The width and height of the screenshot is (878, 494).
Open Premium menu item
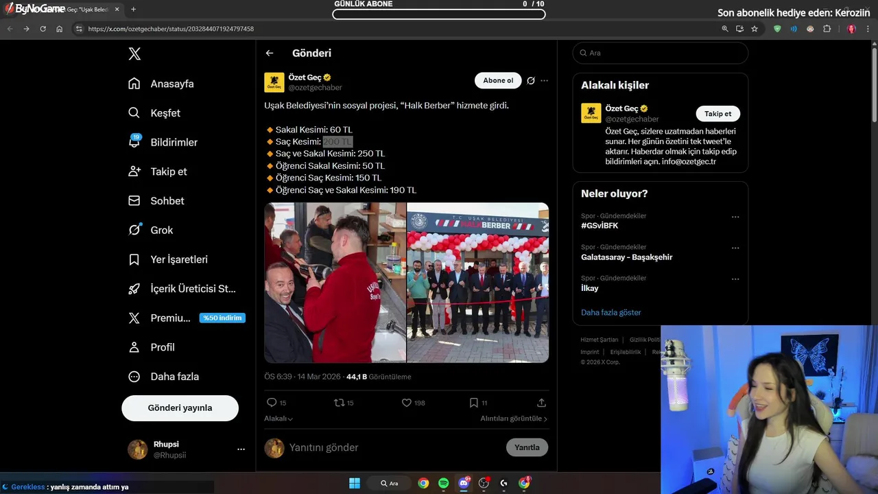[x=186, y=318]
